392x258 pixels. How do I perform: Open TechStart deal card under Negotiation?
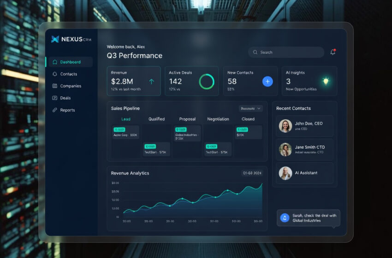pos(218,149)
